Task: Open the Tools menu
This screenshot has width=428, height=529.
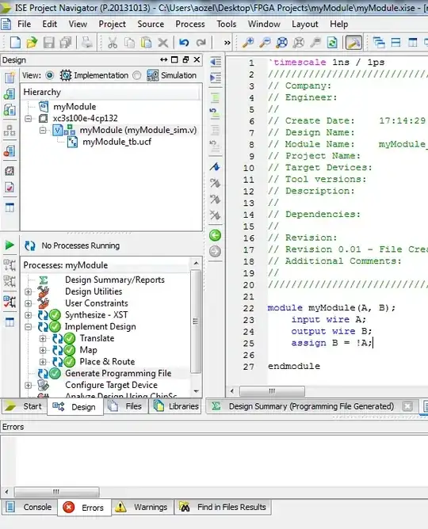Action: [226, 24]
